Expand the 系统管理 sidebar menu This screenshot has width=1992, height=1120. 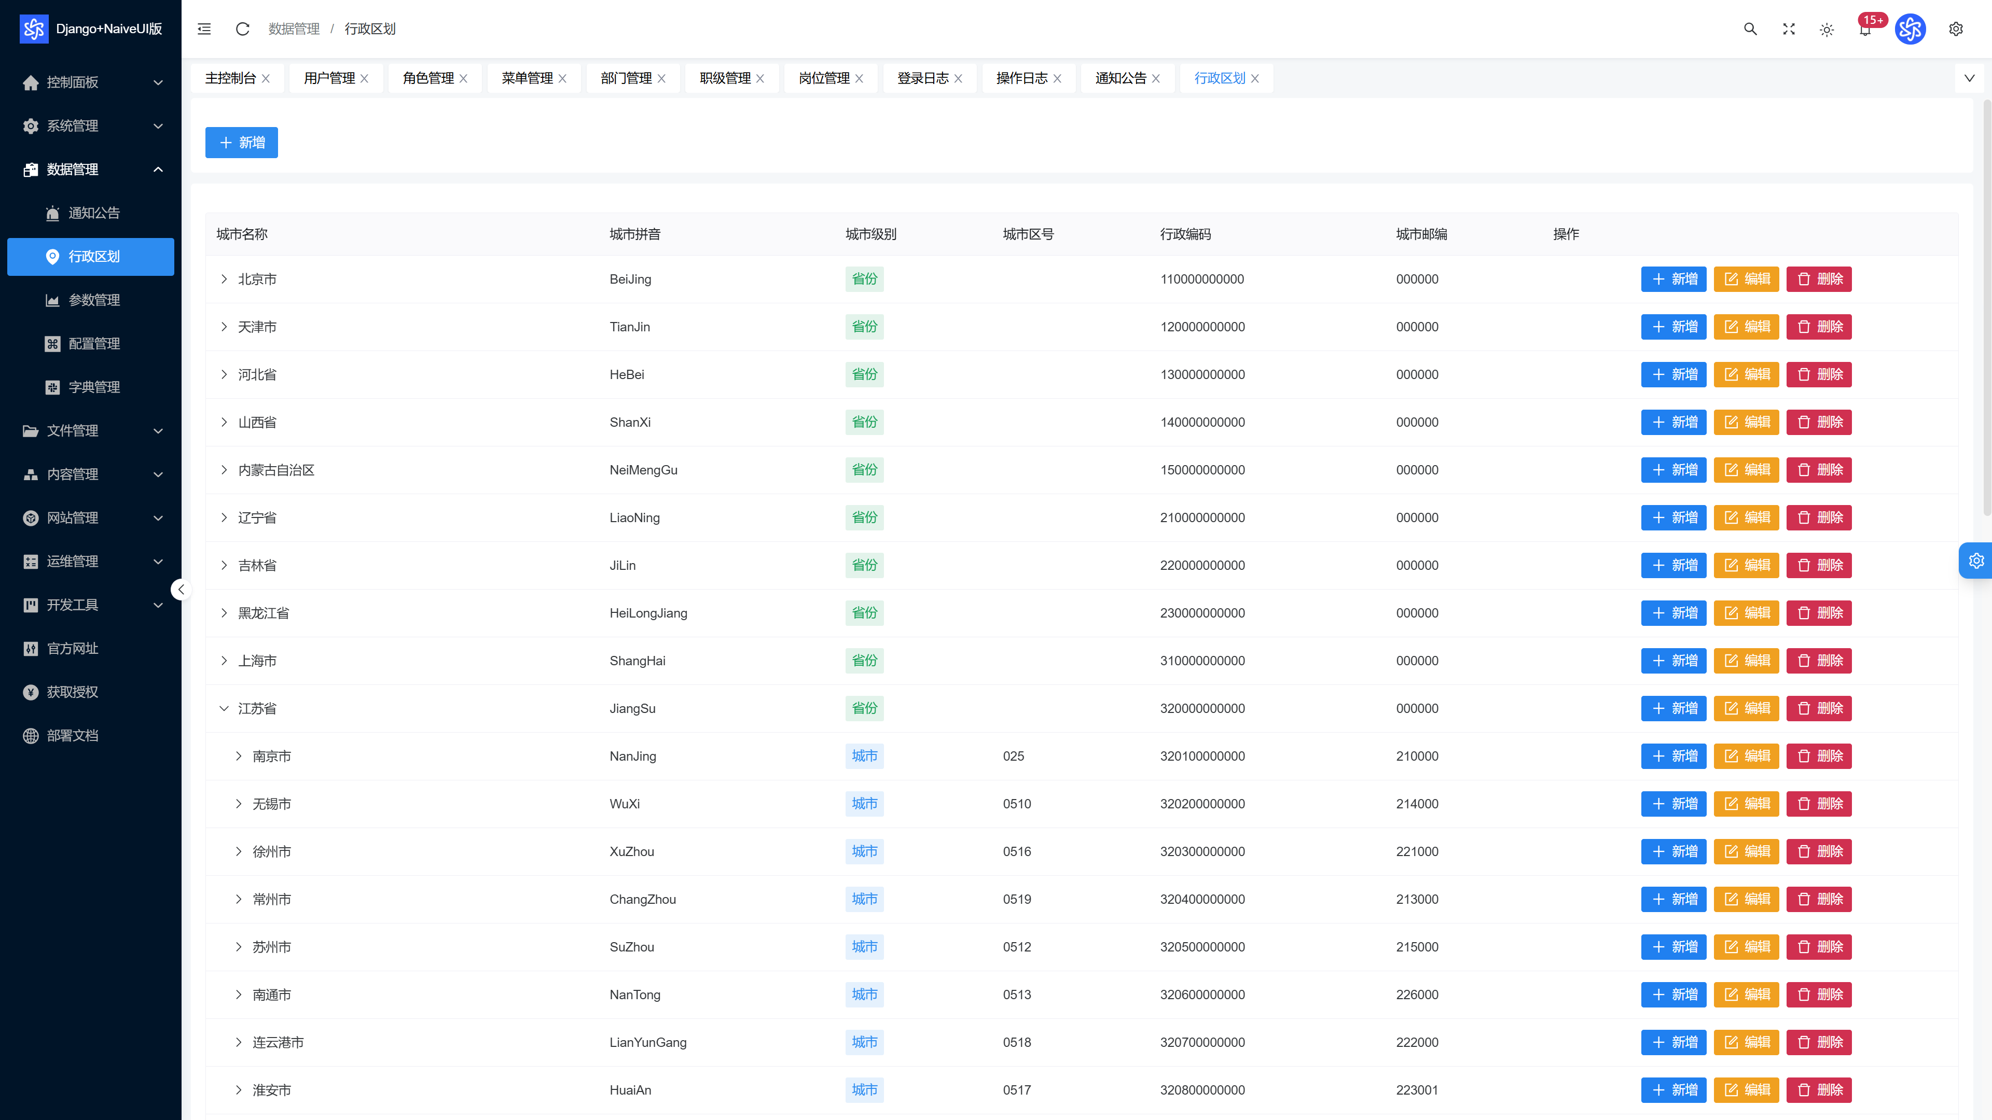click(91, 125)
